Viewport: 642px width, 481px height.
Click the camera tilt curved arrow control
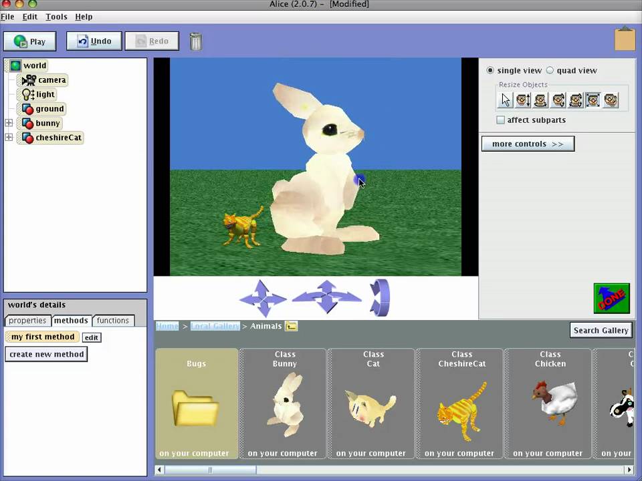[381, 297]
